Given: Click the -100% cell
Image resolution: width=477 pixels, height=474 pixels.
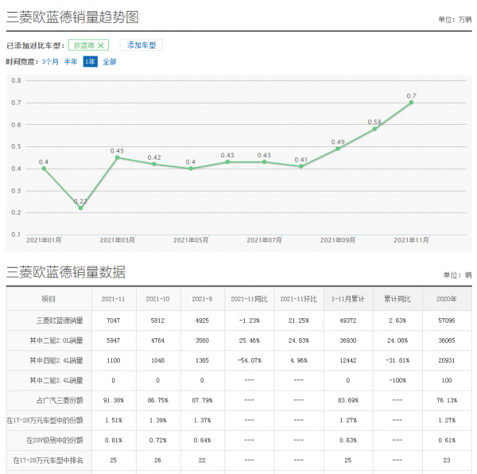Looking at the screenshot, I should (397, 380).
